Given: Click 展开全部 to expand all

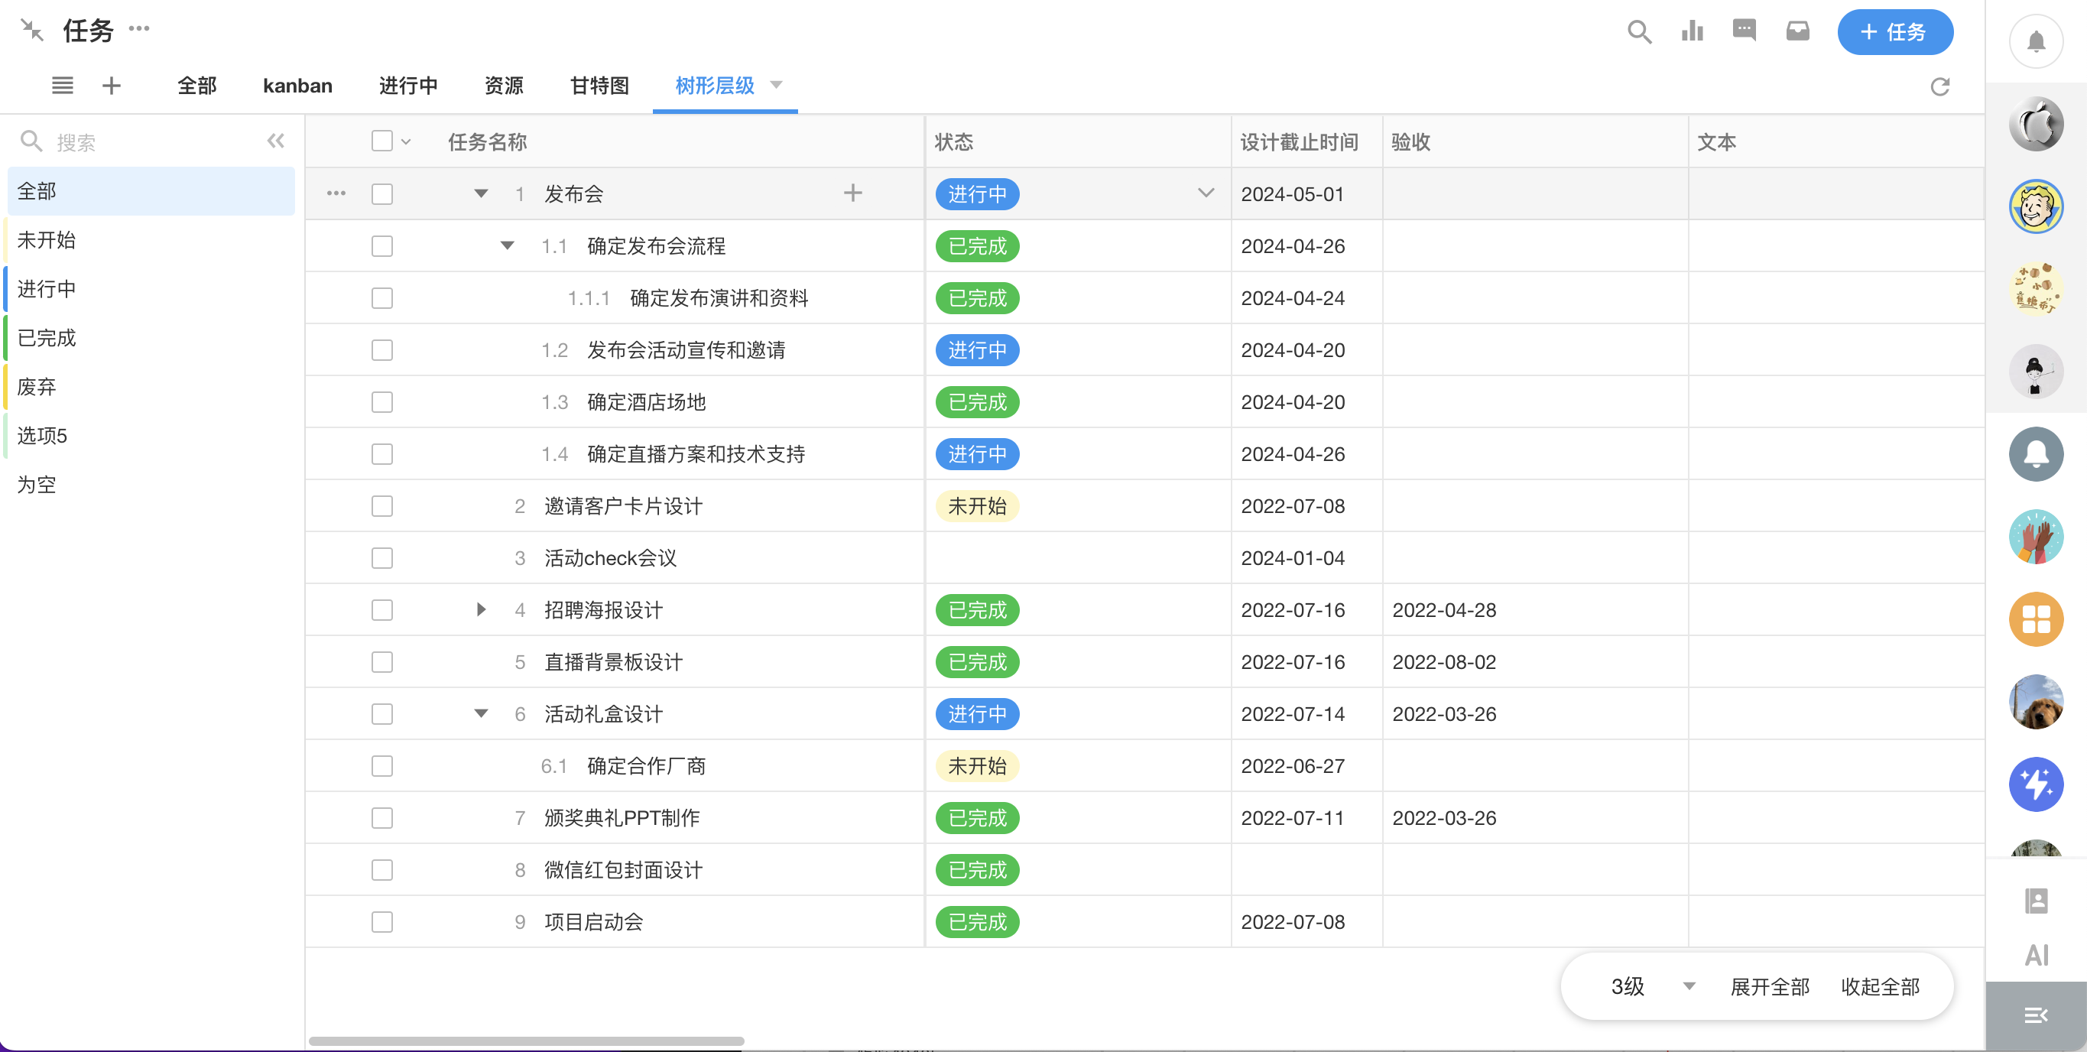Looking at the screenshot, I should (1770, 986).
